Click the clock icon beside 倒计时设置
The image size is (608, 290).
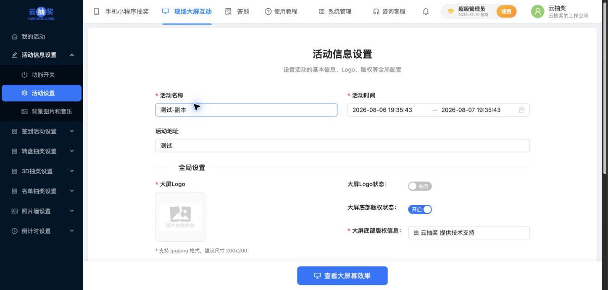[x=15, y=231]
